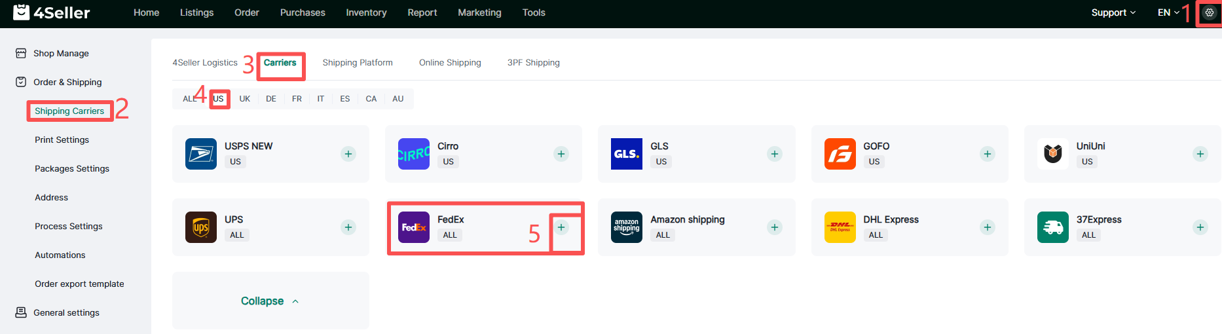This screenshot has height=334, width=1222.
Task: Switch to the Shipping Platform tab
Action: (358, 63)
